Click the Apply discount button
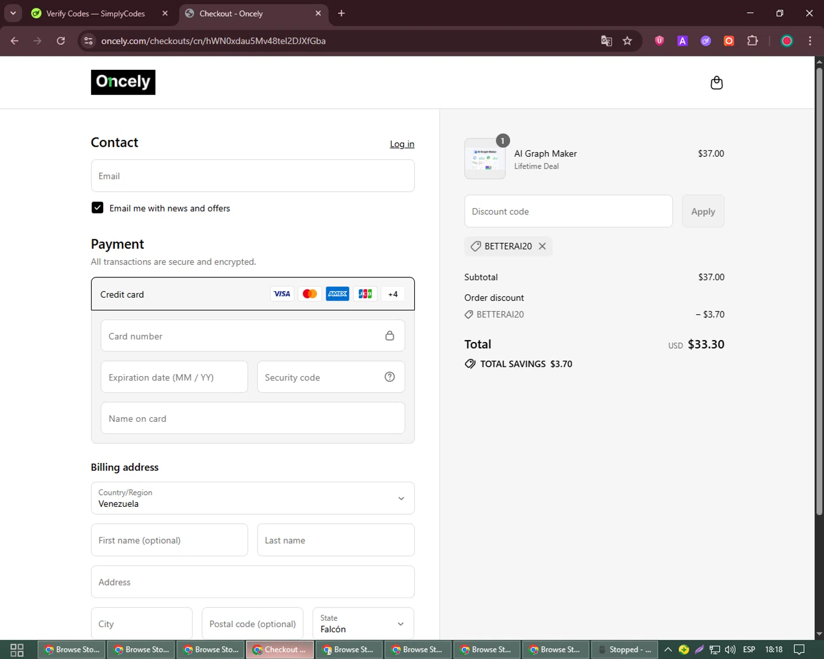Viewport: 824px width, 659px height. [703, 211]
